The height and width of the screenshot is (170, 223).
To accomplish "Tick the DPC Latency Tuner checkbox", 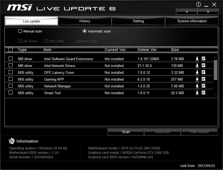I will (x=11, y=72).
